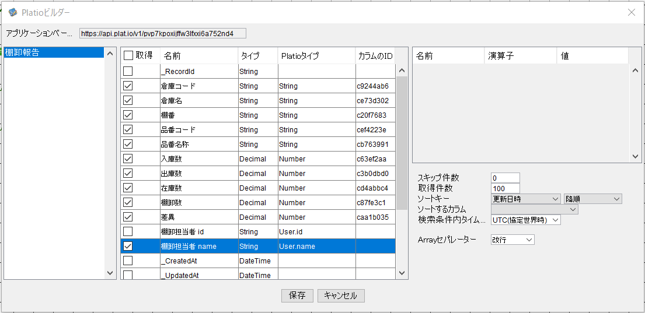
Task: Click the 保存 button
Action: [x=297, y=296]
